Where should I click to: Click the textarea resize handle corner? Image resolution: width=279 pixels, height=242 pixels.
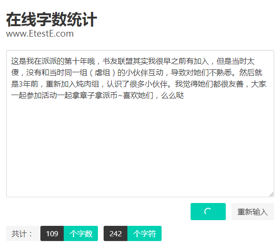[271, 194]
